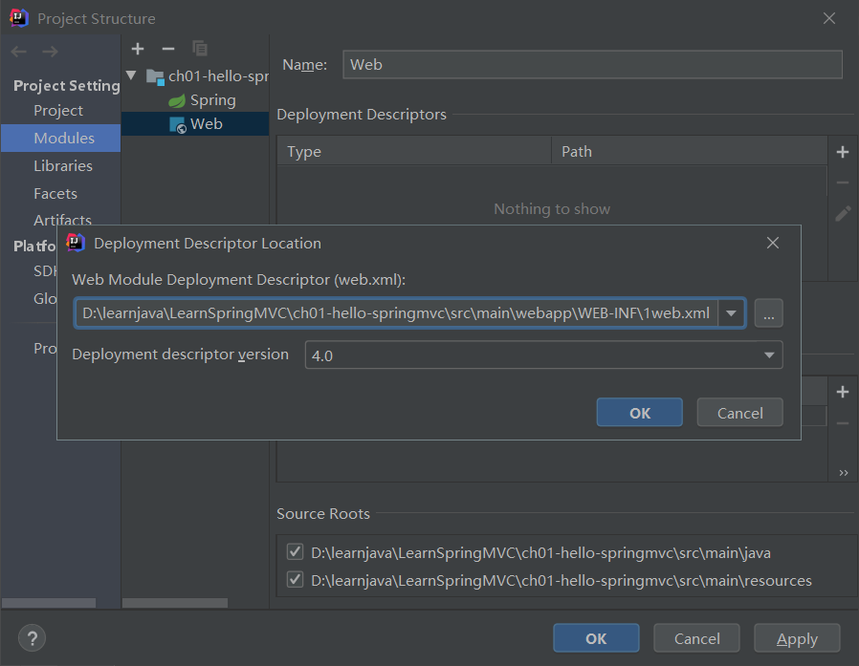Add a deployment descriptor with plus icon

[843, 152]
